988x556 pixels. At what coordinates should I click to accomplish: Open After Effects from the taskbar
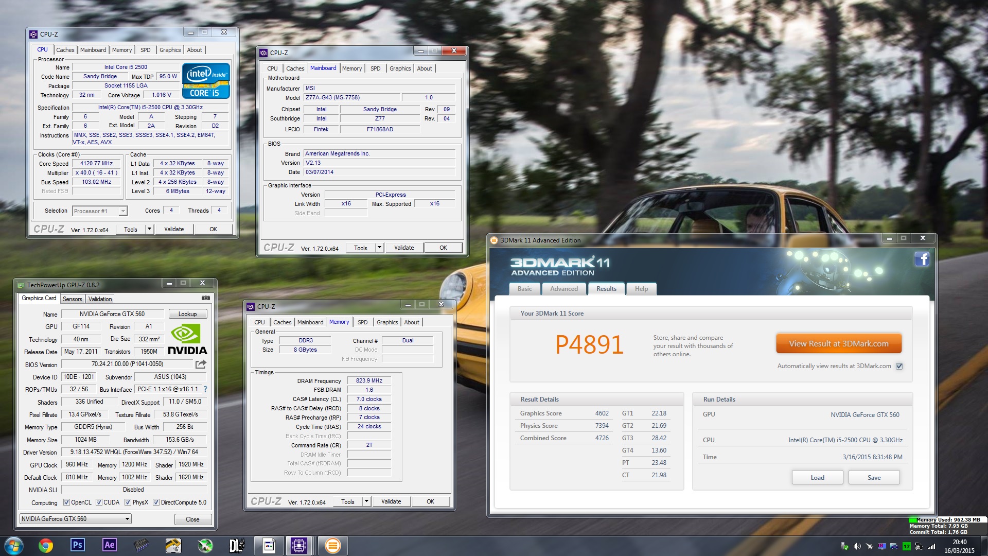(x=109, y=545)
